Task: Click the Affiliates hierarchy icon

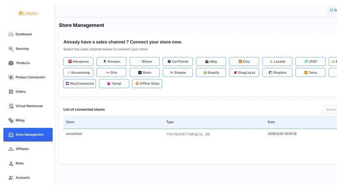Action: tap(11, 149)
